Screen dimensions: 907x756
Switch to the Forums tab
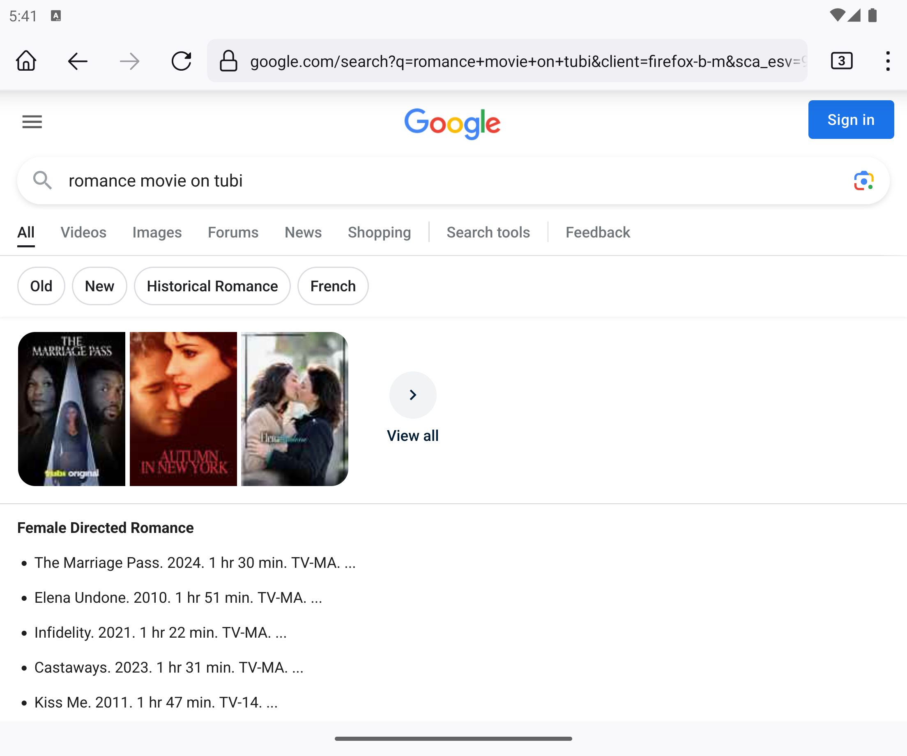(233, 233)
